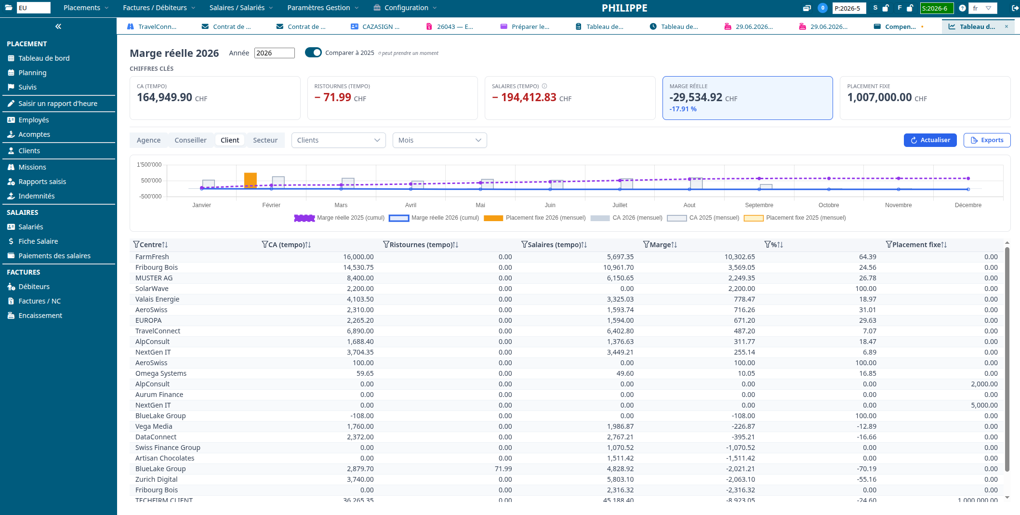Screen dimensions: 1020x515
Task: Switch to the Préparer le... tab
Action: pyautogui.click(x=525, y=26)
